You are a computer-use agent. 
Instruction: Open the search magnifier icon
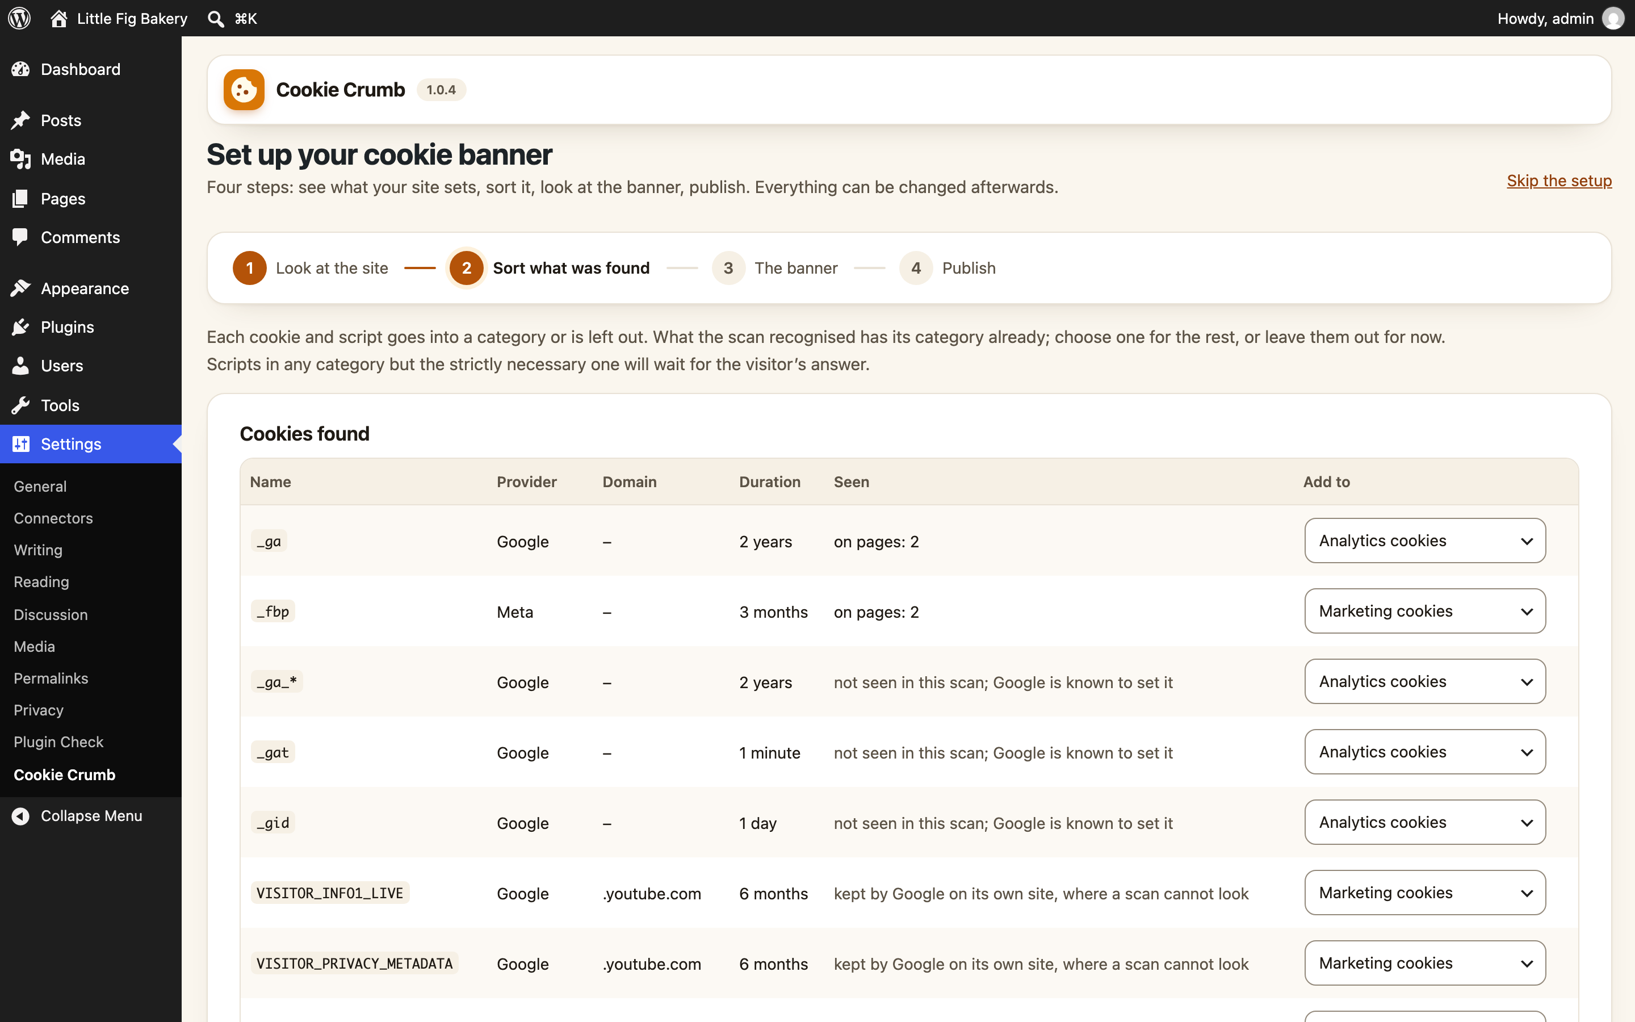pyautogui.click(x=216, y=19)
